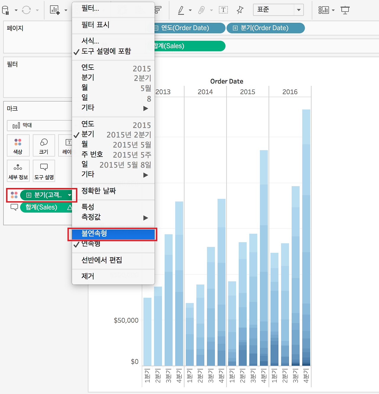Open the 세부 정보 detail card
The image size is (379, 394).
[x=18, y=171]
